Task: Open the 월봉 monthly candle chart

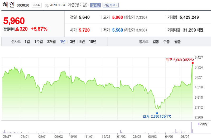Action: (x=178, y=42)
